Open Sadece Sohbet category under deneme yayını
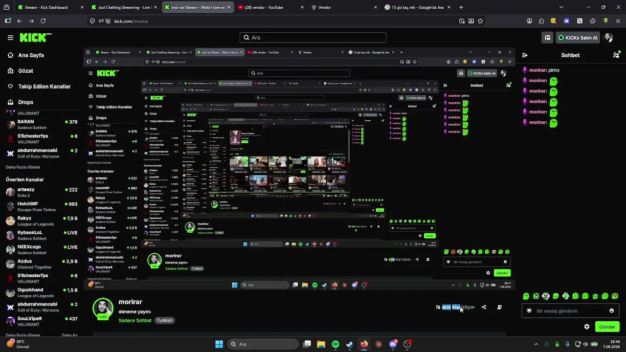This screenshot has width=626, height=352. (x=135, y=321)
